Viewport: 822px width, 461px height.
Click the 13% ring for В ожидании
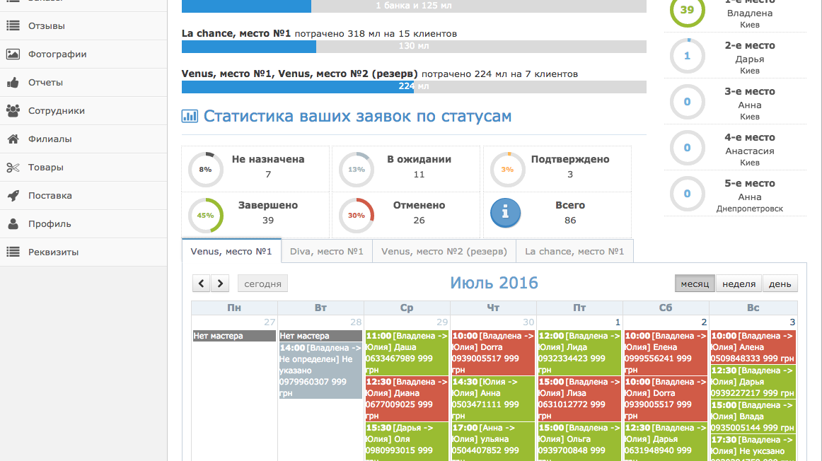357,169
